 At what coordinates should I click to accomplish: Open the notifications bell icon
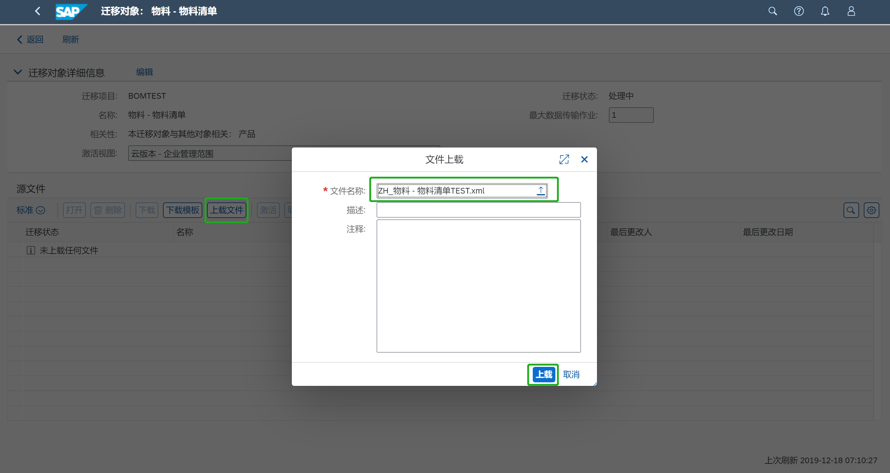pos(825,11)
